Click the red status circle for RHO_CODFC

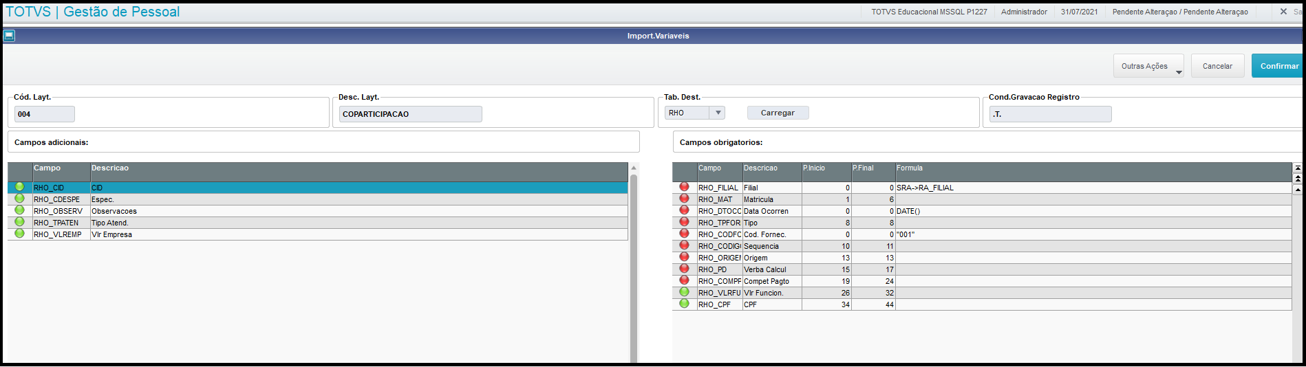click(x=684, y=234)
